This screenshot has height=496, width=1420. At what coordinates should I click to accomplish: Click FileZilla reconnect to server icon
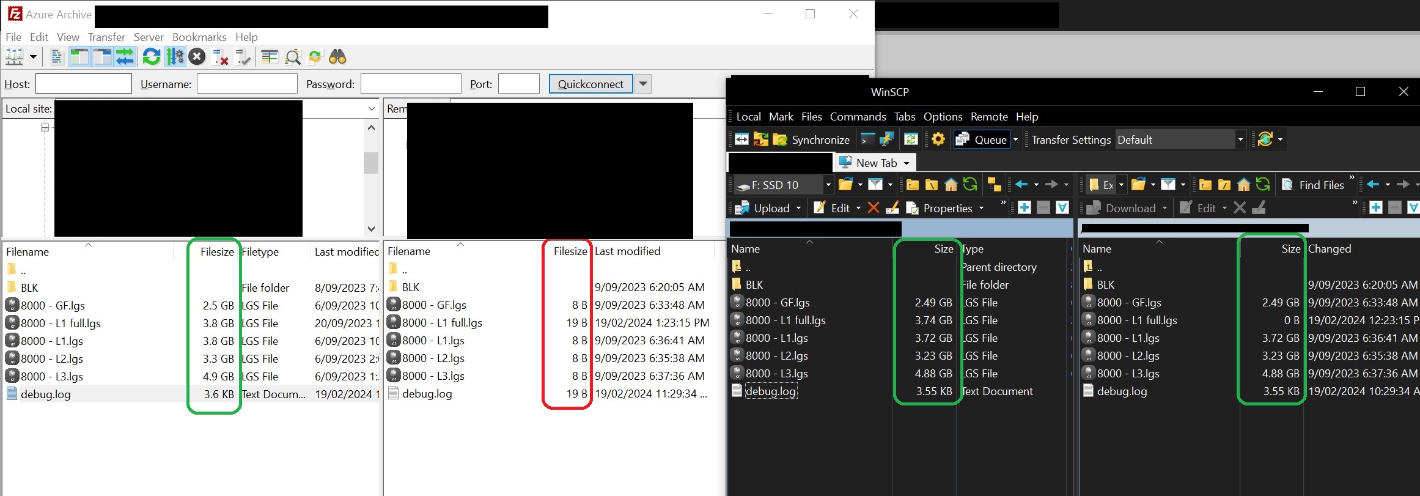coord(243,57)
